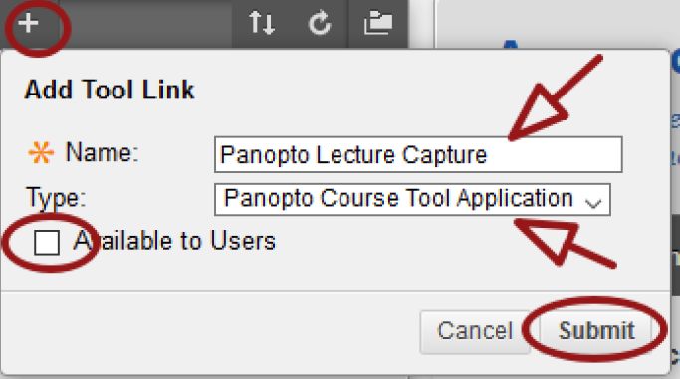Select the 'Panopto Course Tool Application' combo box

click(x=412, y=199)
